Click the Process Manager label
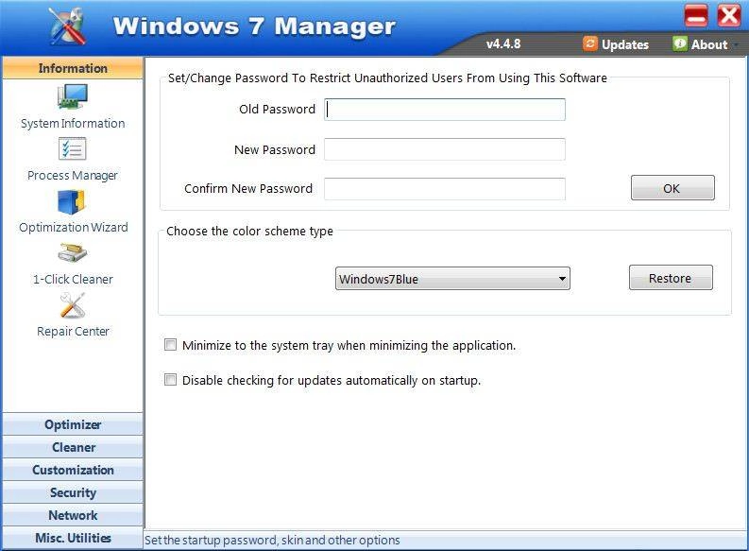This screenshot has height=551, width=749. coord(73,176)
